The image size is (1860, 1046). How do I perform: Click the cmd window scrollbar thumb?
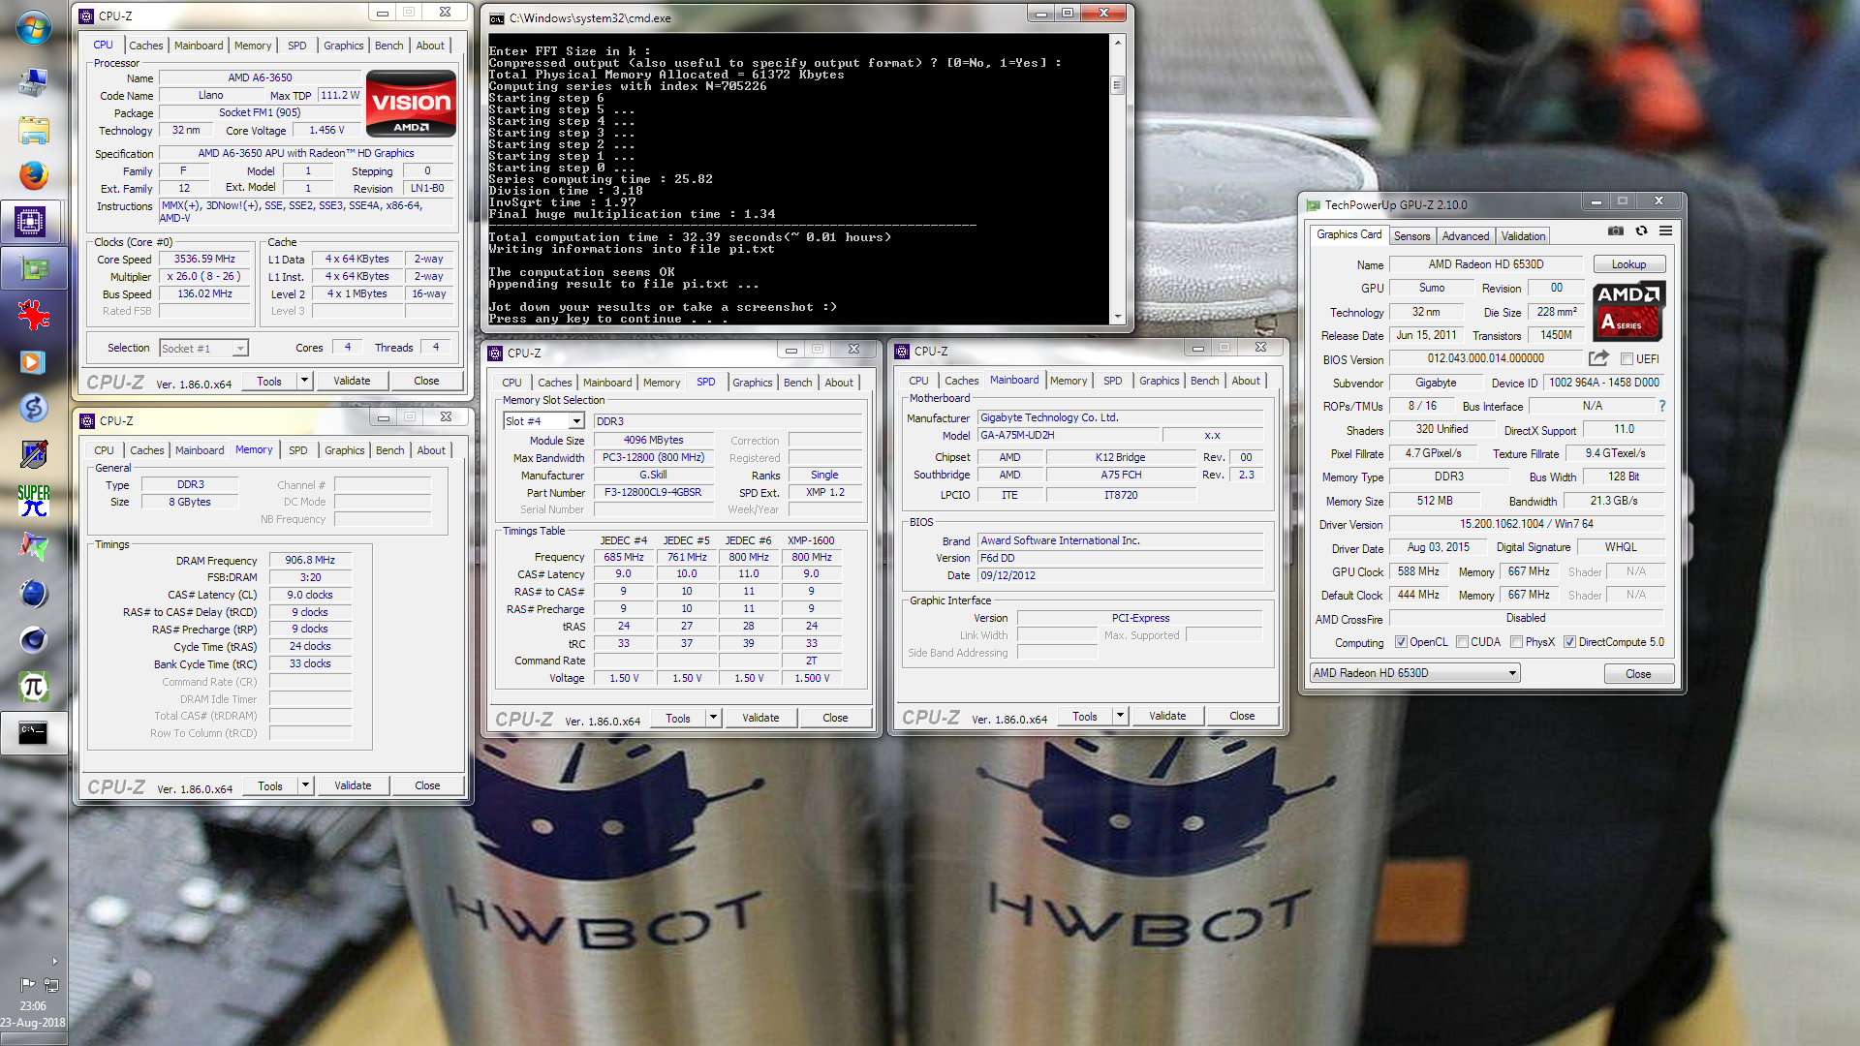(1117, 85)
